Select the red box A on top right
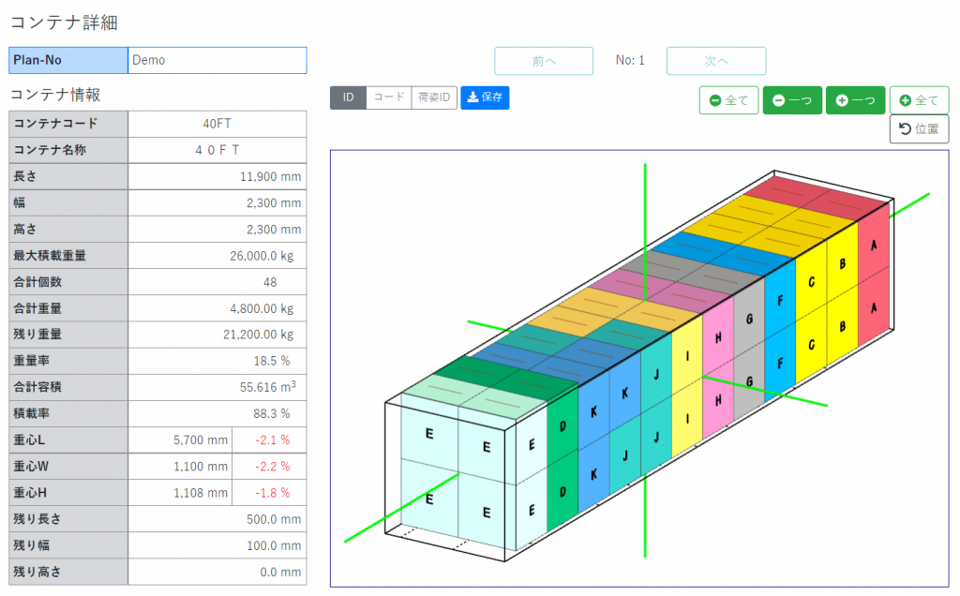960x596 pixels. click(x=874, y=246)
